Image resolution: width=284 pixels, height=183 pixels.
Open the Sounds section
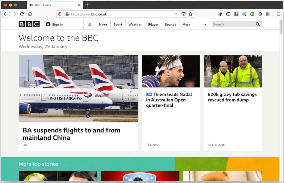pos(171,24)
